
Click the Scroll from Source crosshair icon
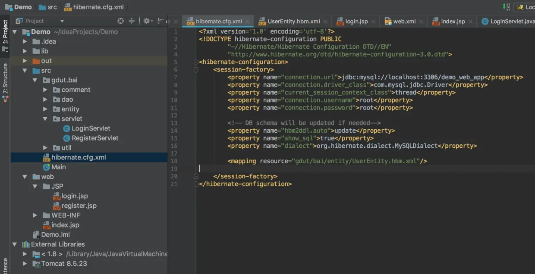point(120,21)
